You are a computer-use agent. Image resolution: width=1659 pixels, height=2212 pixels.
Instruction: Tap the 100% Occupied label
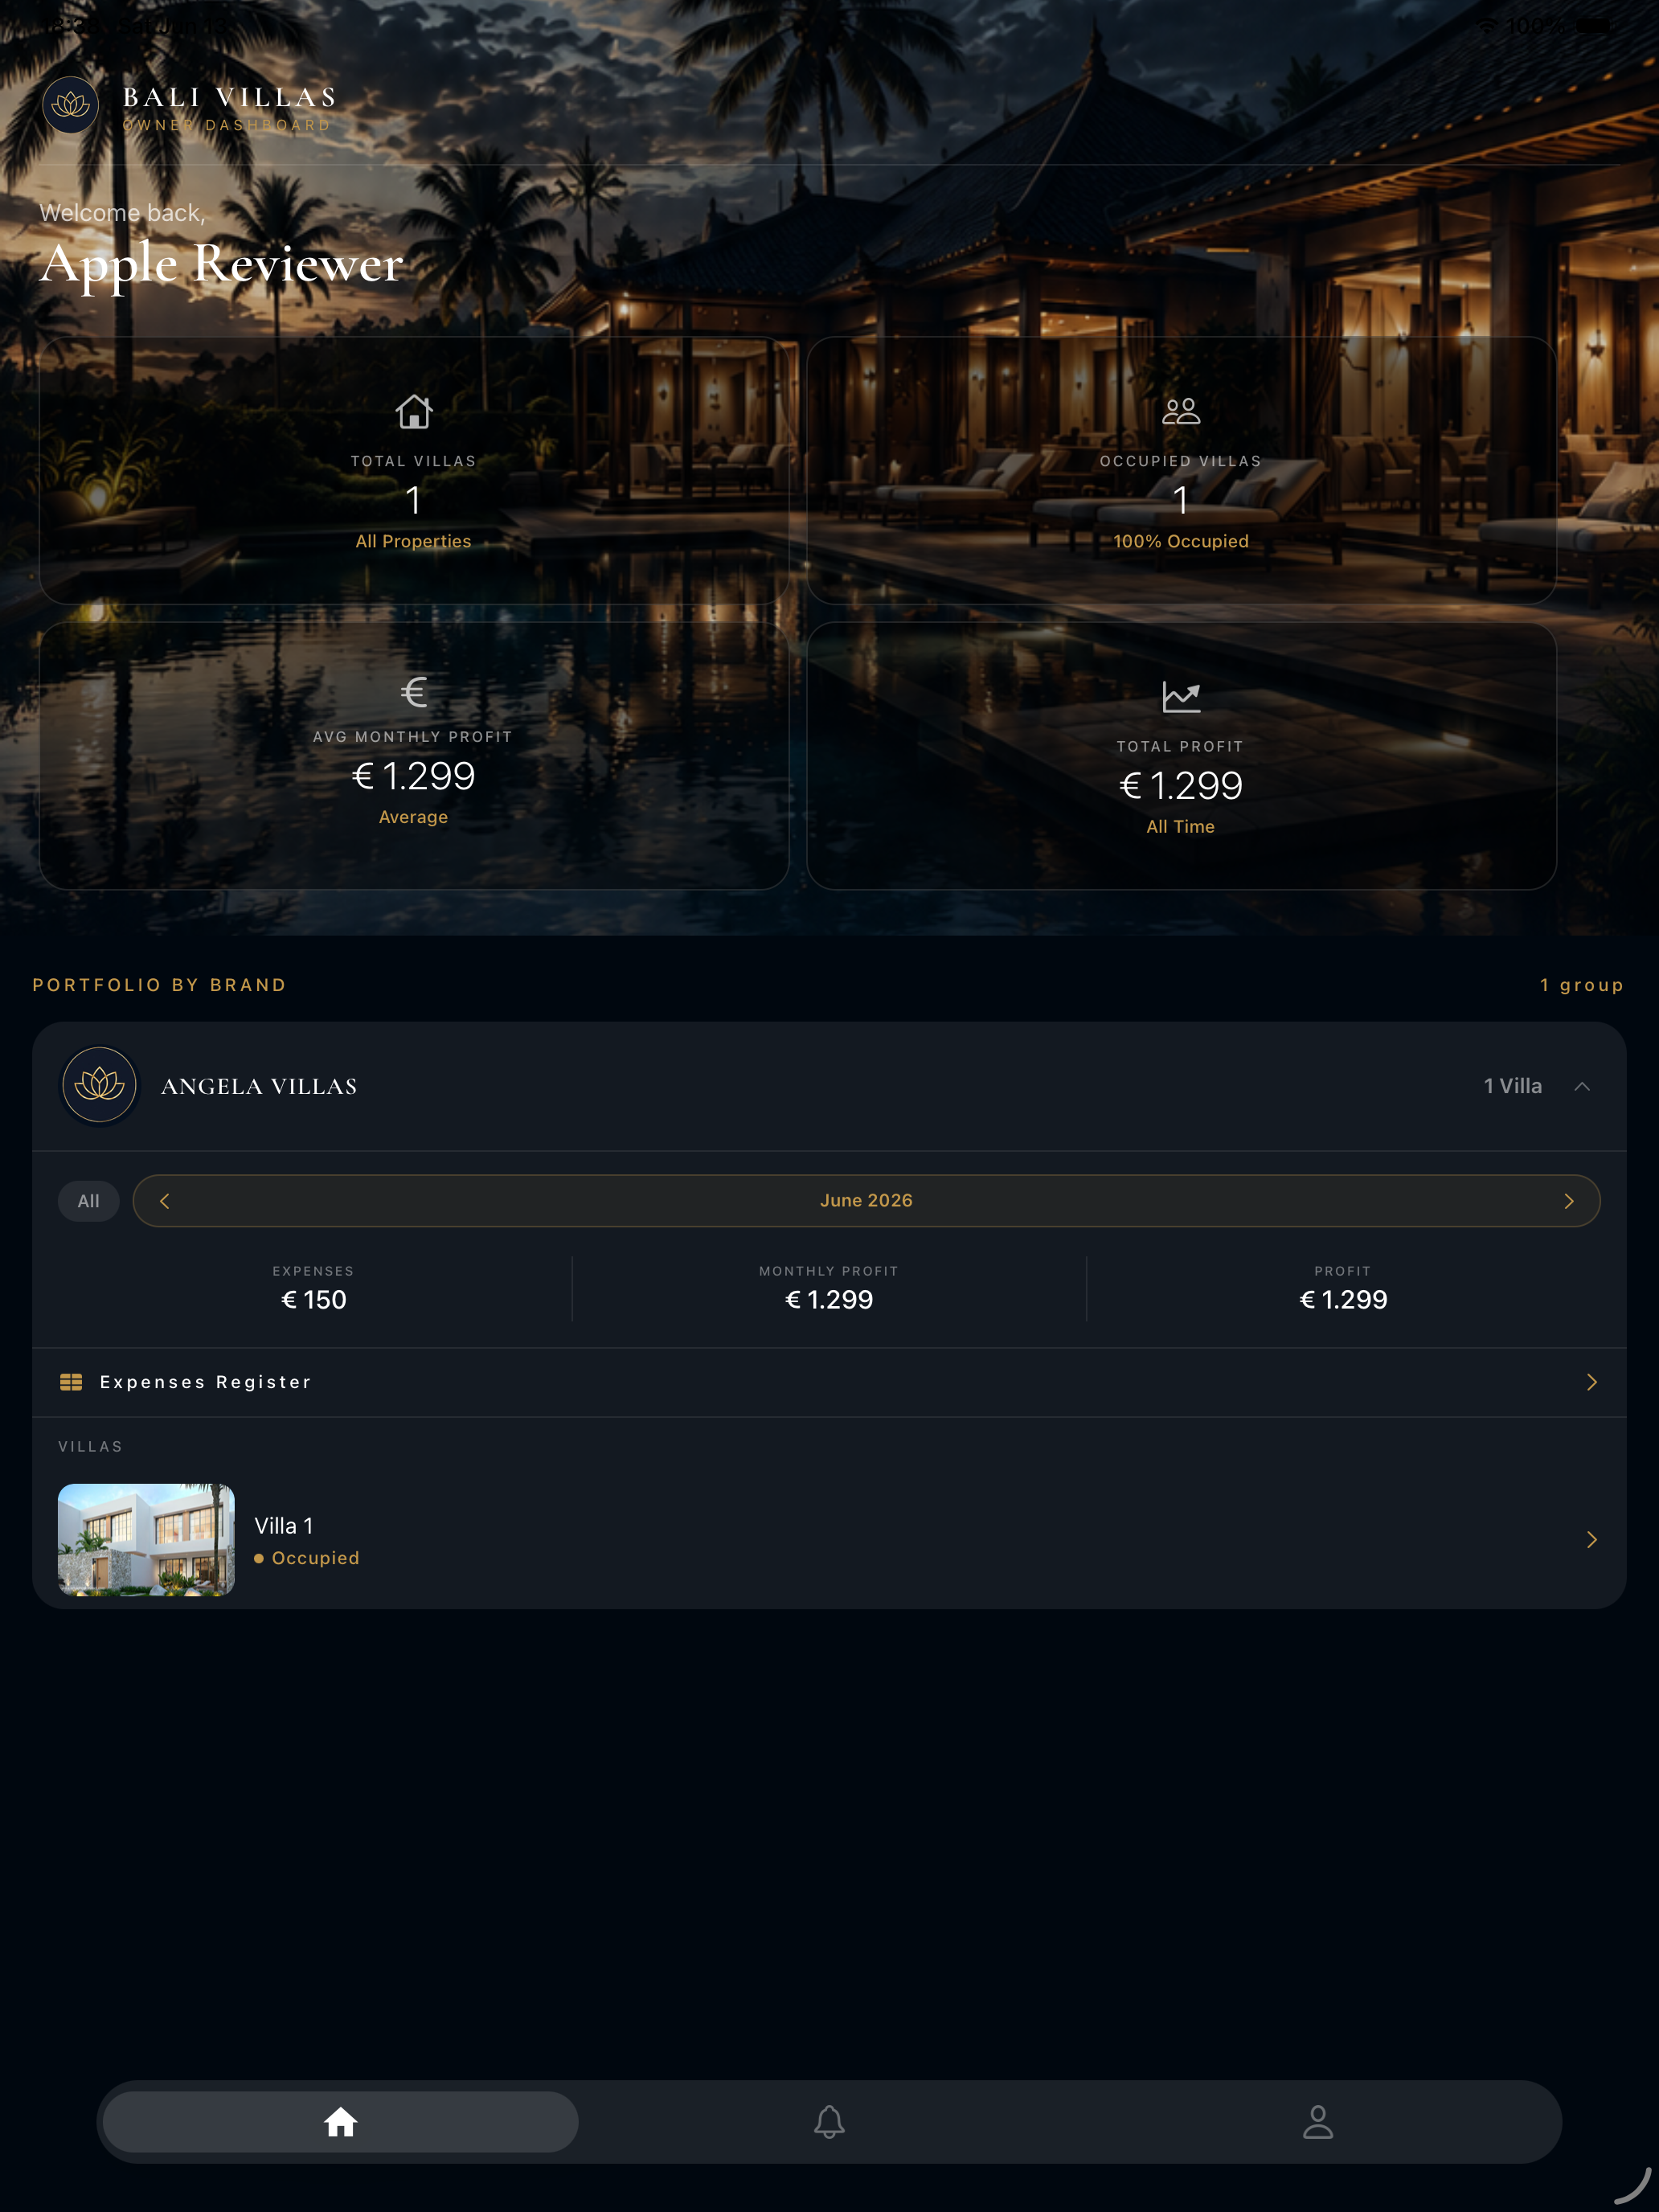[1181, 541]
